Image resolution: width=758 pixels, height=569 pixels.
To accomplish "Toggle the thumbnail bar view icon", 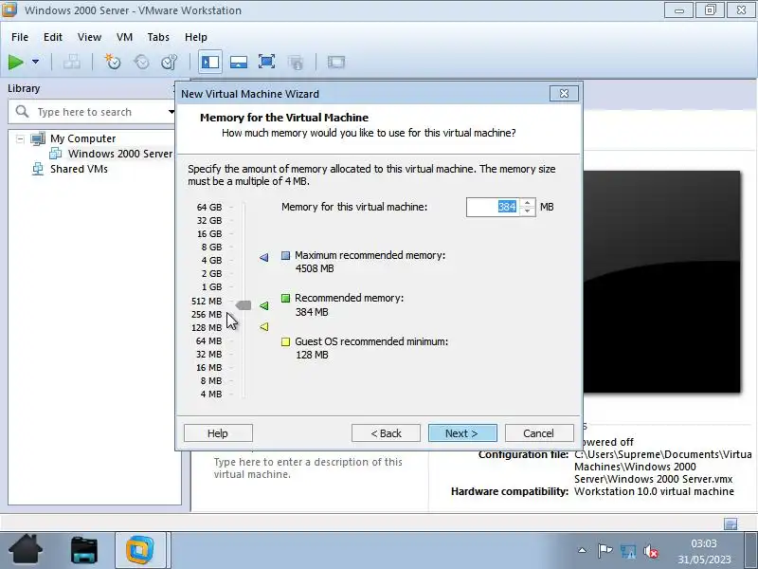I will click(x=239, y=62).
